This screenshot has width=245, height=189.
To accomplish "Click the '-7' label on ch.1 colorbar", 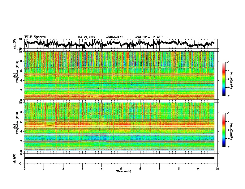I will click(x=228, y=96).
